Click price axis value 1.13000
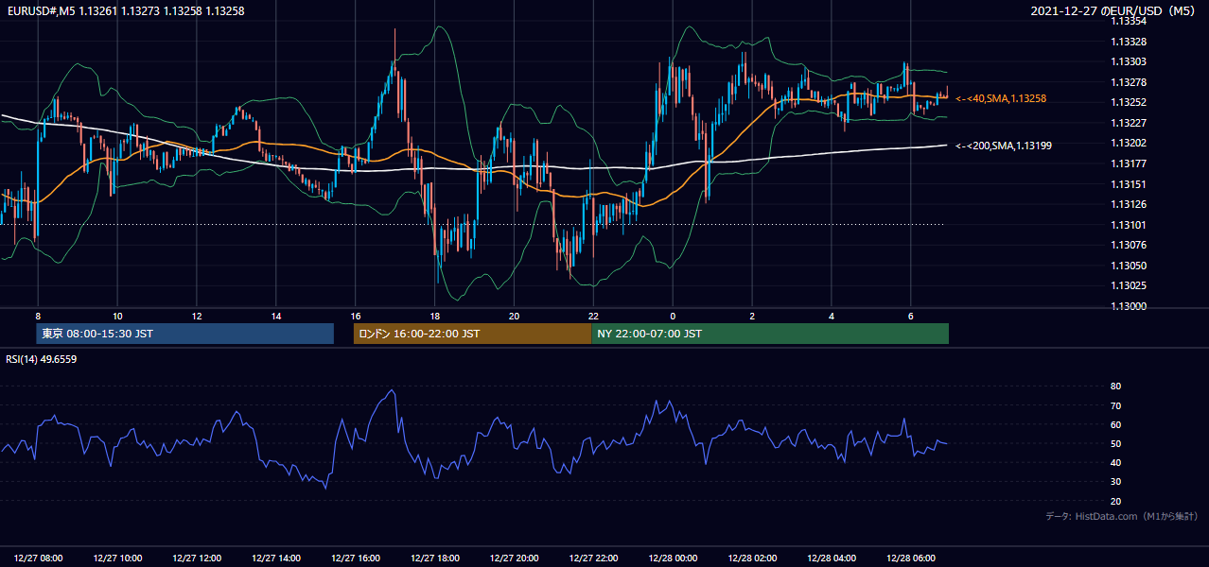The image size is (1209, 567). coord(1129,306)
